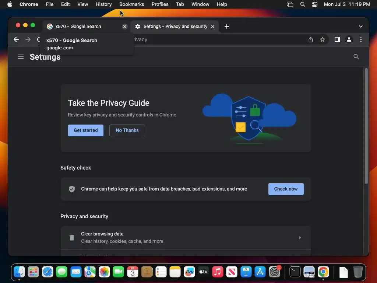The width and height of the screenshot is (377, 283).
Task: Run safety check with Check now
Action: tap(286, 189)
